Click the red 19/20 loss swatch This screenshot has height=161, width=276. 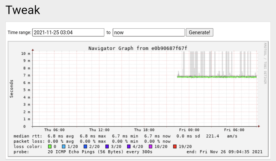[175, 147]
